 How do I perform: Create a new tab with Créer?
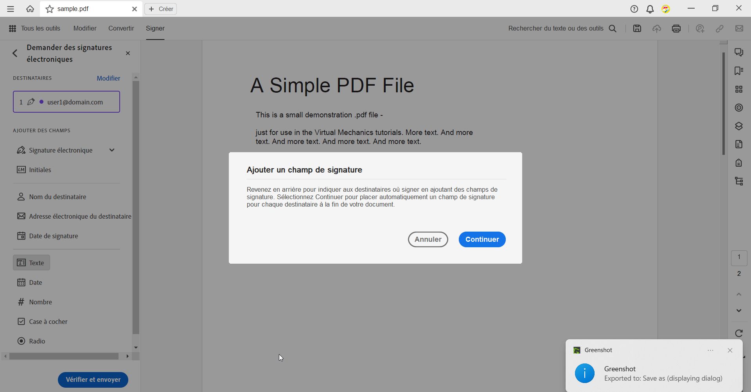161,9
